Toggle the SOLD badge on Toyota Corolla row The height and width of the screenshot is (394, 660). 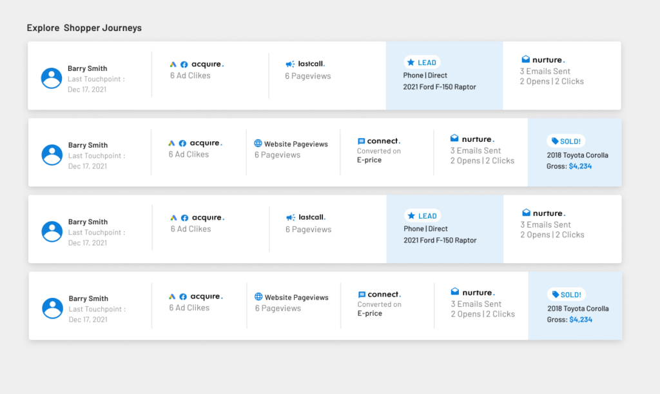pyautogui.click(x=567, y=141)
